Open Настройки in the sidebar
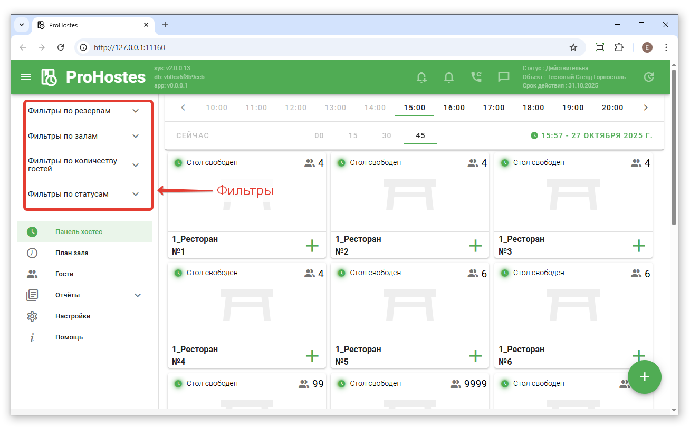Screen dimensions: 690x427 (x=73, y=316)
